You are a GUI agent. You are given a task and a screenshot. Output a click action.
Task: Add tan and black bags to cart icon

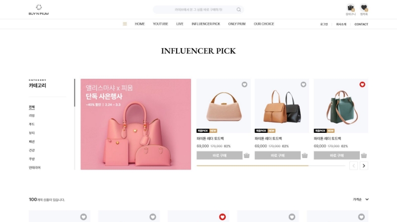305,156
